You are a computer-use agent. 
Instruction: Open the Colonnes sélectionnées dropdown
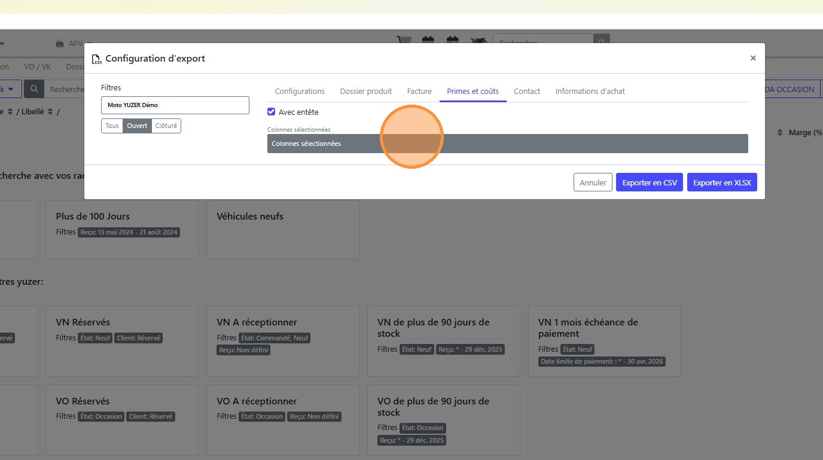coord(508,144)
